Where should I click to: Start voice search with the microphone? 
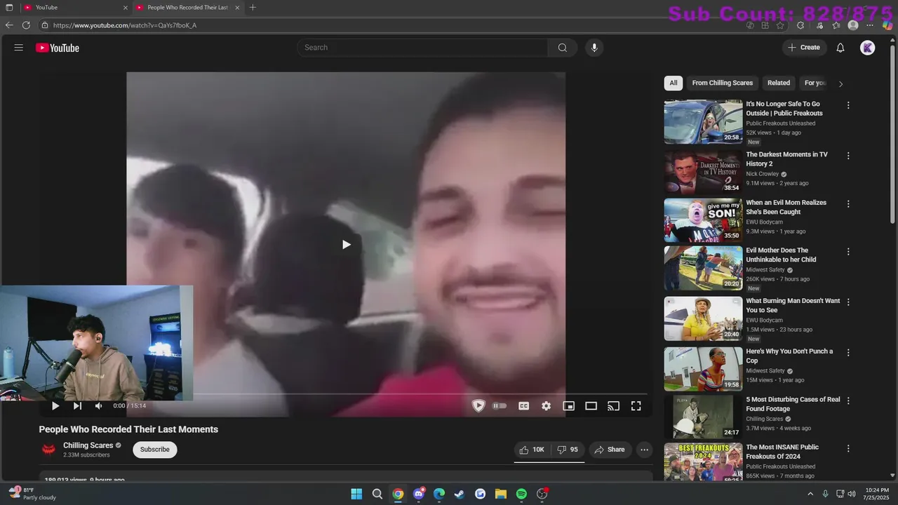point(594,48)
